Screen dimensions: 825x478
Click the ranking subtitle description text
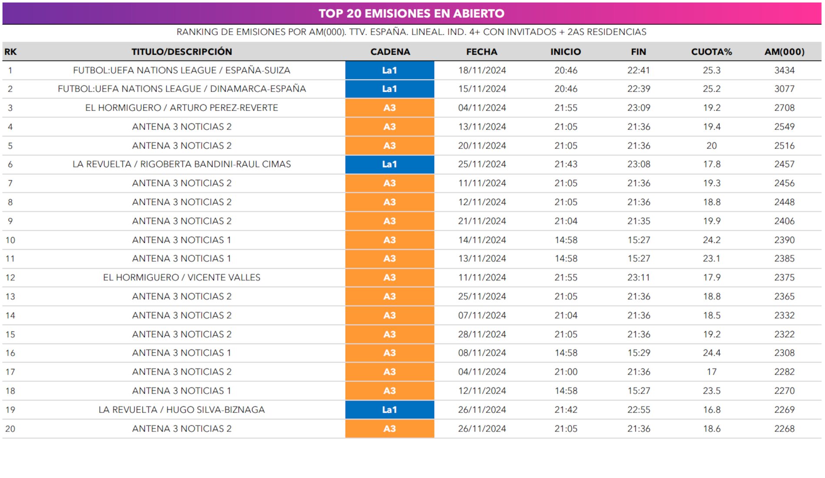411,32
